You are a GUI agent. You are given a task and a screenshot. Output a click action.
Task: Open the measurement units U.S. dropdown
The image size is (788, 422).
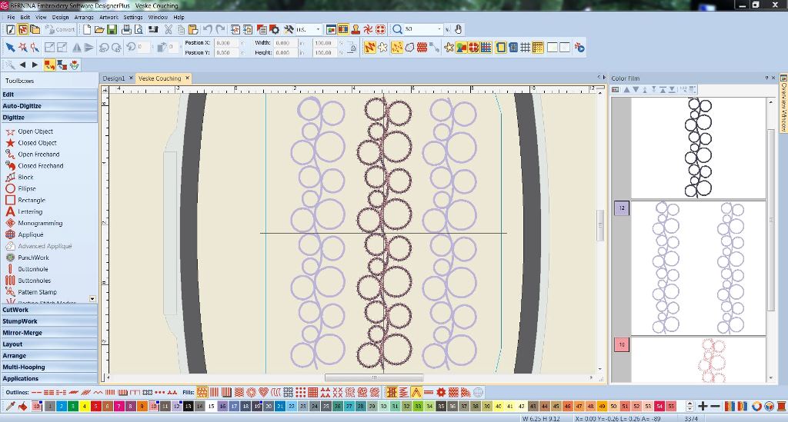click(318, 30)
